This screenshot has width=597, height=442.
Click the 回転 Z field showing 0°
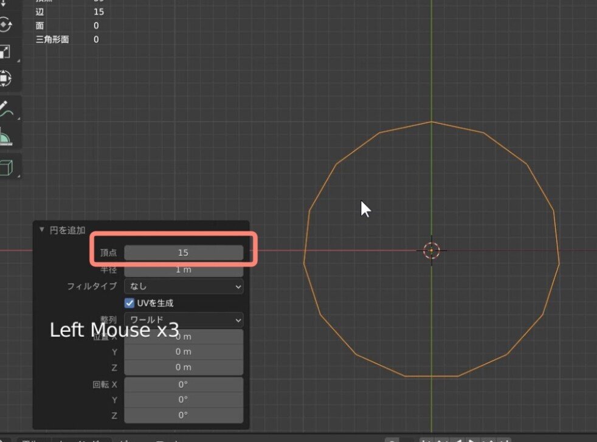(184, 415)
